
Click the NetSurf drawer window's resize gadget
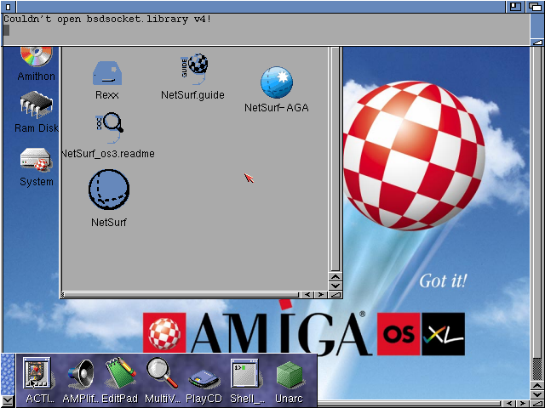point(336,295)
